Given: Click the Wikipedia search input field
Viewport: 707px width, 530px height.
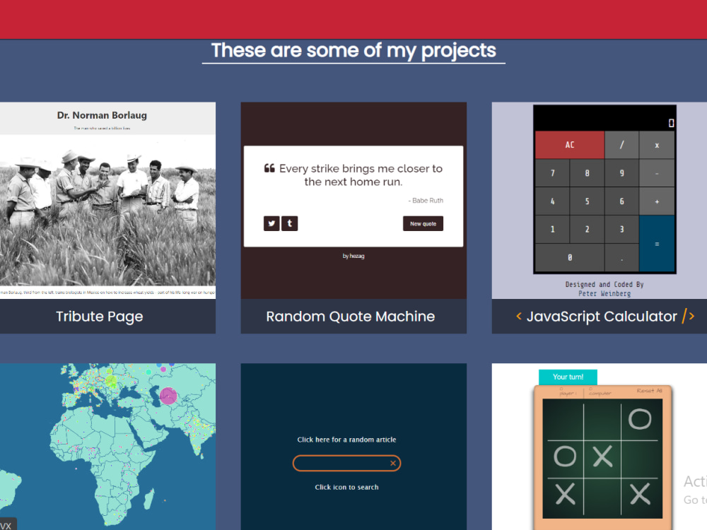Looking at the screenshot, I should [346, 464].
